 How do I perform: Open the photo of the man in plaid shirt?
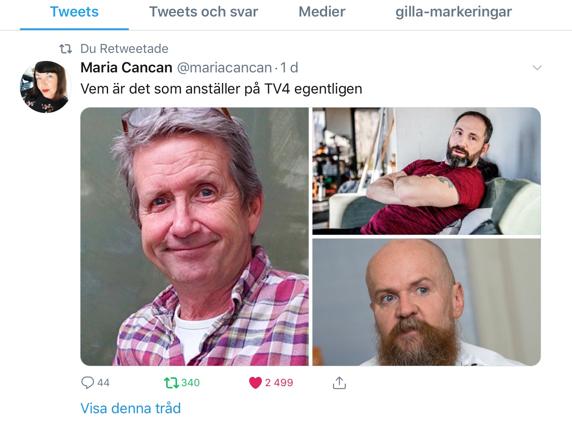tap(194, 237)
